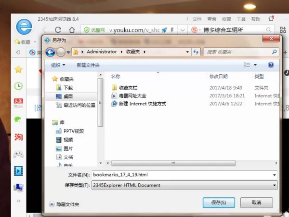This screenshot has height=217, width=289.
Task: Open the Taobao icon in the browser sidebar
Action: click(18, 137)
